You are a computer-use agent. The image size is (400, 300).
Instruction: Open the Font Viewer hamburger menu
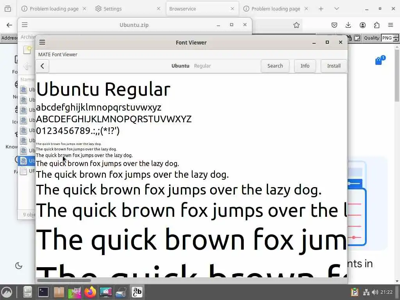tap(42, 42)
